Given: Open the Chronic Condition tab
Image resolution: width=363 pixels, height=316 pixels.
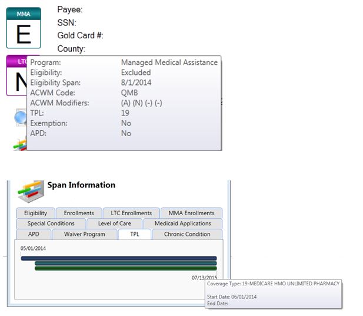Looking at the screenshot, I should 187,234.
